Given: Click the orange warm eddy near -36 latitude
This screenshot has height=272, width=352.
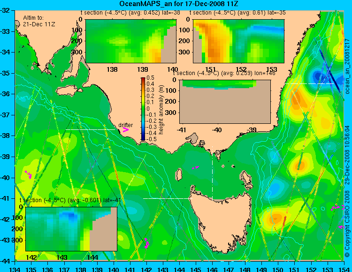Looking at the screenshot, I should click(297, 99).
